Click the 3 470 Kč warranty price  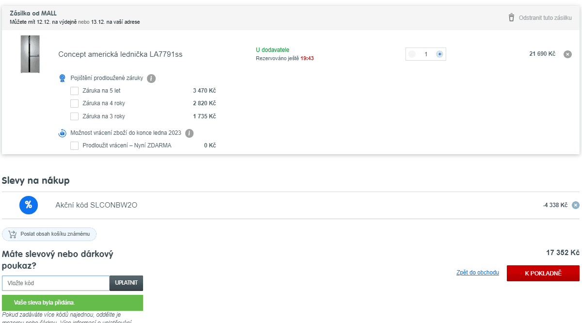coord(204,90)
